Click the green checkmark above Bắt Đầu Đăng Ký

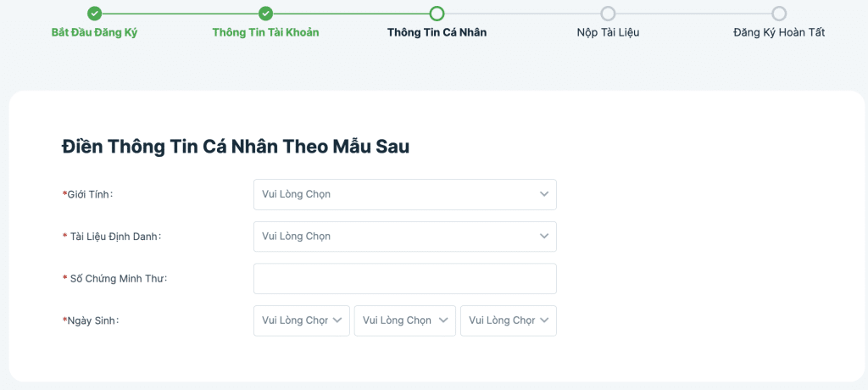click(94, 14)
